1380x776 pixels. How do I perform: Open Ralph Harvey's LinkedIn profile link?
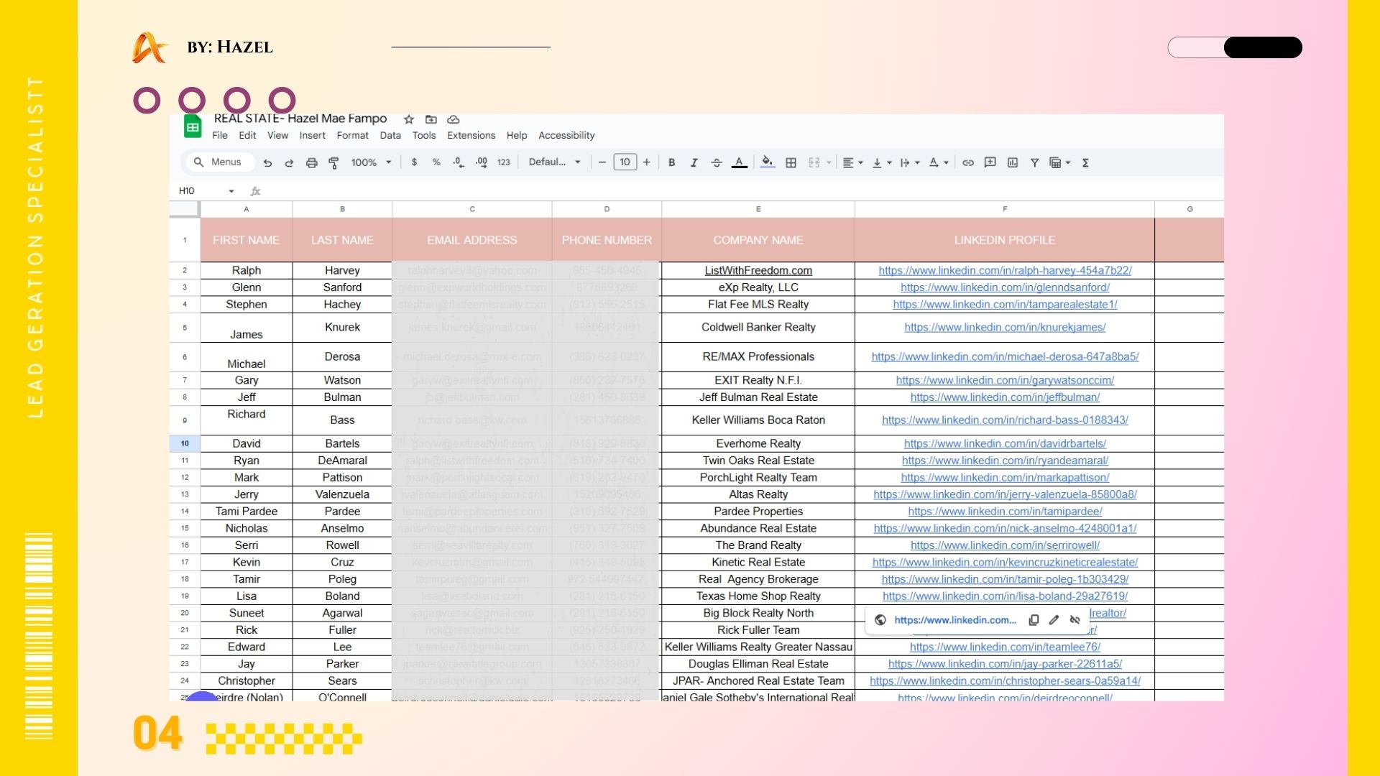[x=1005, y=271]
